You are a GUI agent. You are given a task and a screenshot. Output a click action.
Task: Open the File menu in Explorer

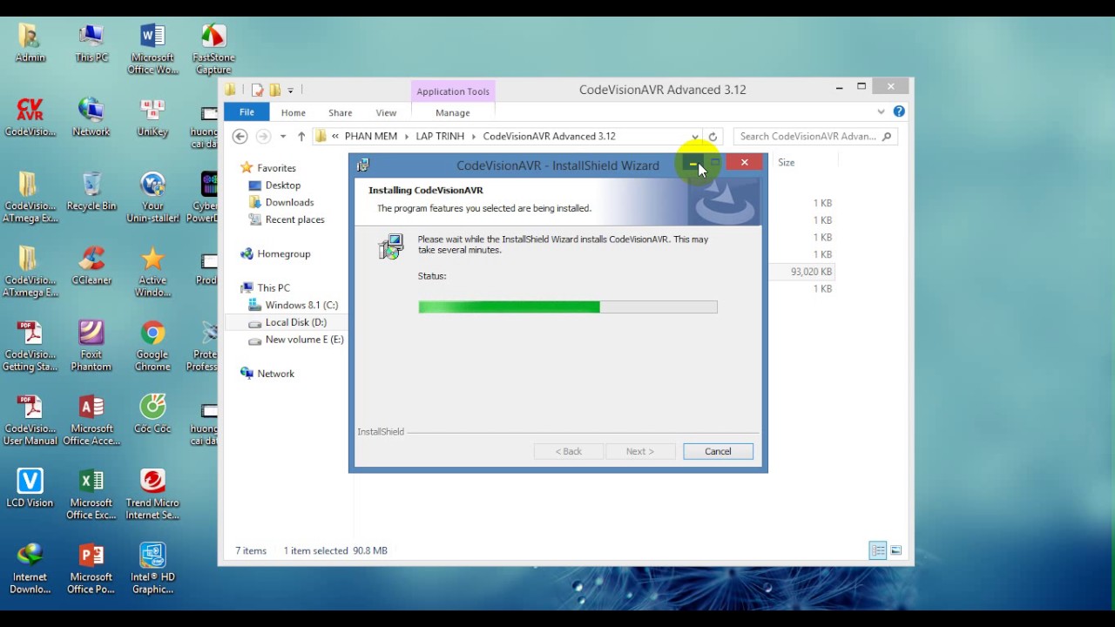[x=247, y=112]
